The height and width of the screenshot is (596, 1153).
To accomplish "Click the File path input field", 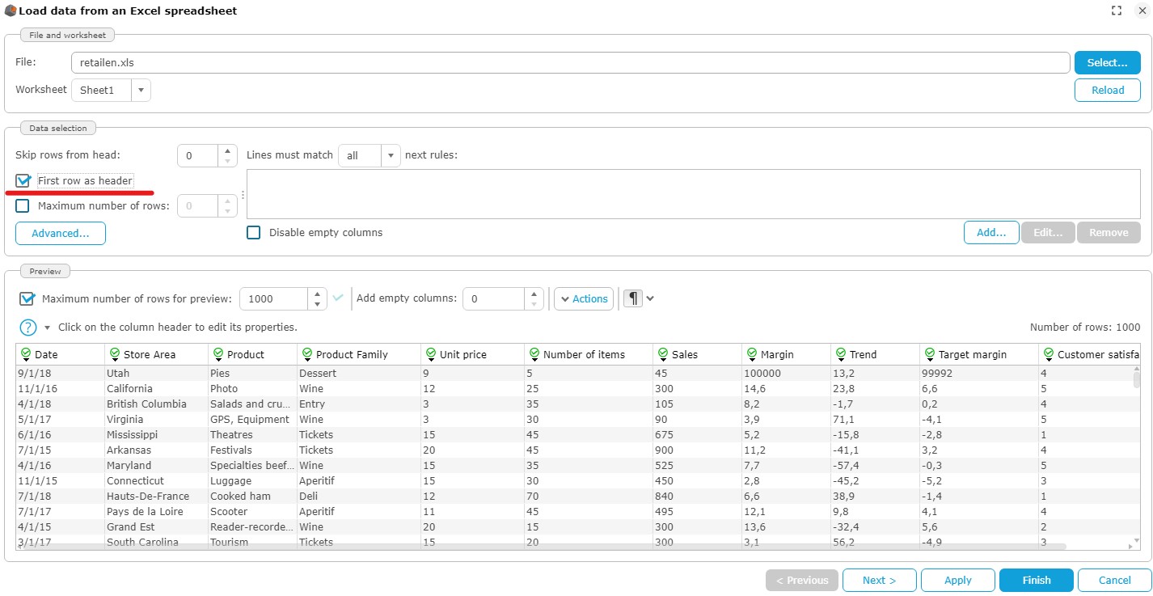I will pyautogui.click(x=570, y=62).
